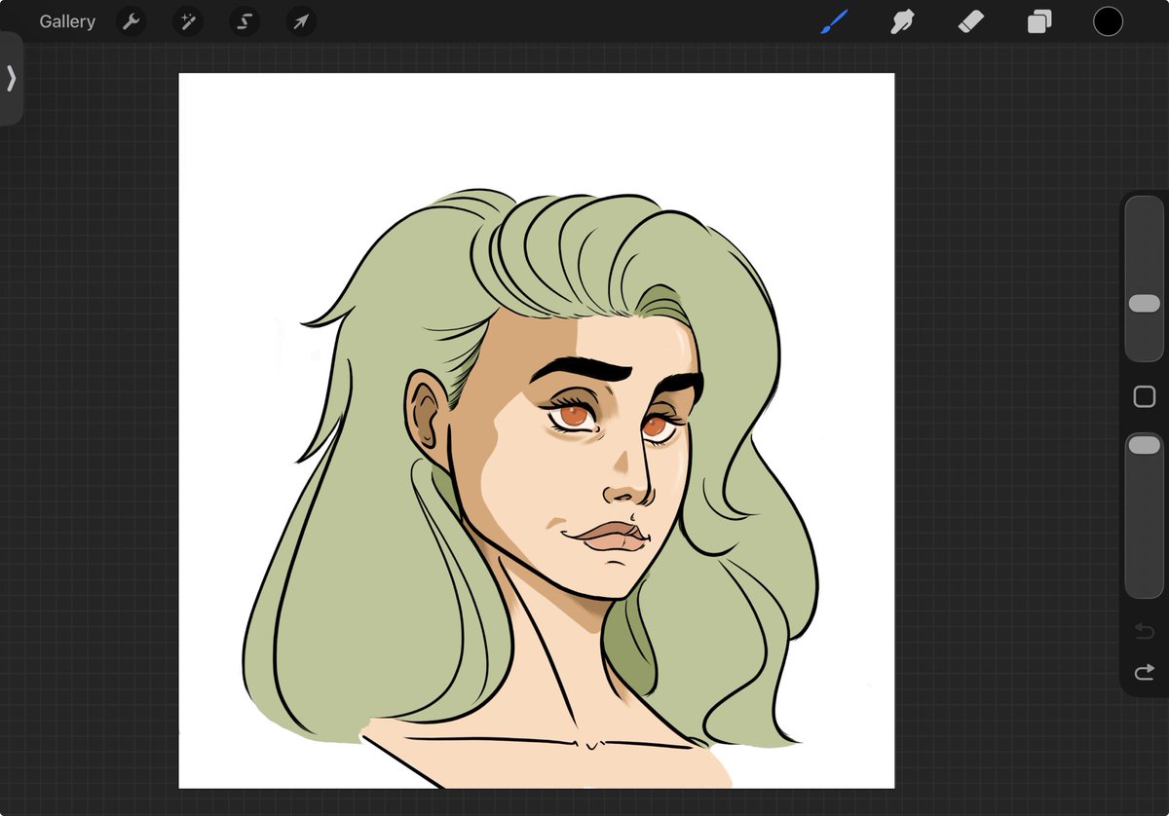
Task: Tap the Undo arrow
Action: click(x=1144, y=633)
